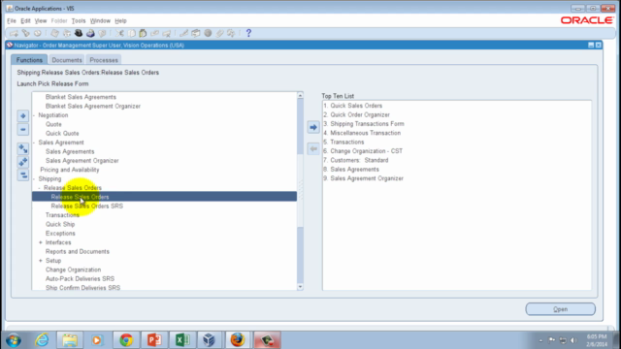Click the Collapse (minus) navigator button
621x349 pixels.
tap(23, 129)
